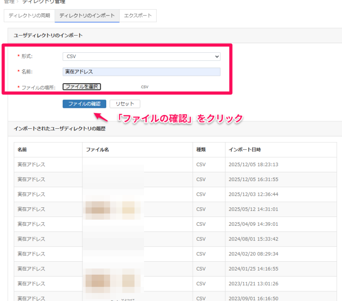342x301 pixels.
Task: Click the 種類 column header
Action: coord(201,150)
